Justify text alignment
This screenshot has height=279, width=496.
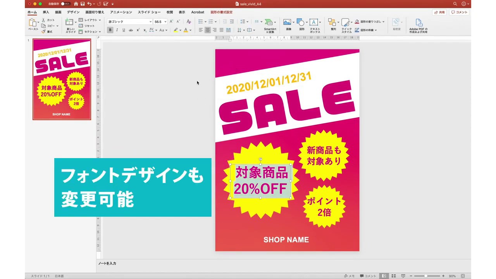(x=221, y=30)
